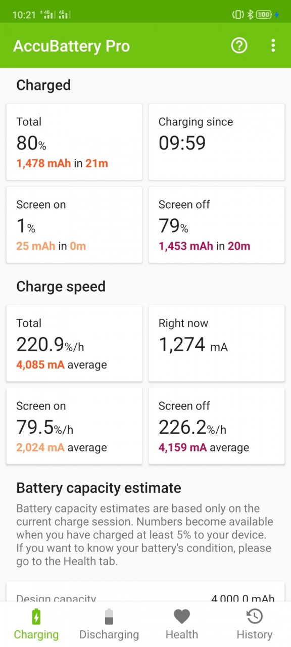The width and height of the screenshot is (291, 647).
Task: Open the Screen off 79% card
Action: (x=217, y=225)
